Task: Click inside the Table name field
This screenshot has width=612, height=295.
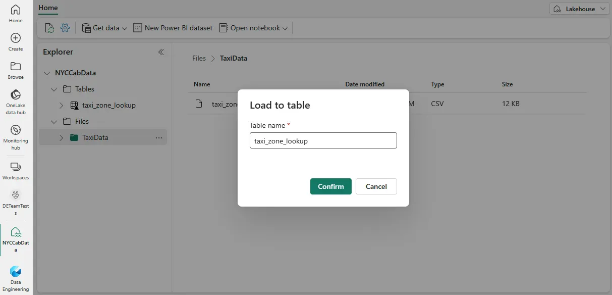Action: [x=323, y=140]
